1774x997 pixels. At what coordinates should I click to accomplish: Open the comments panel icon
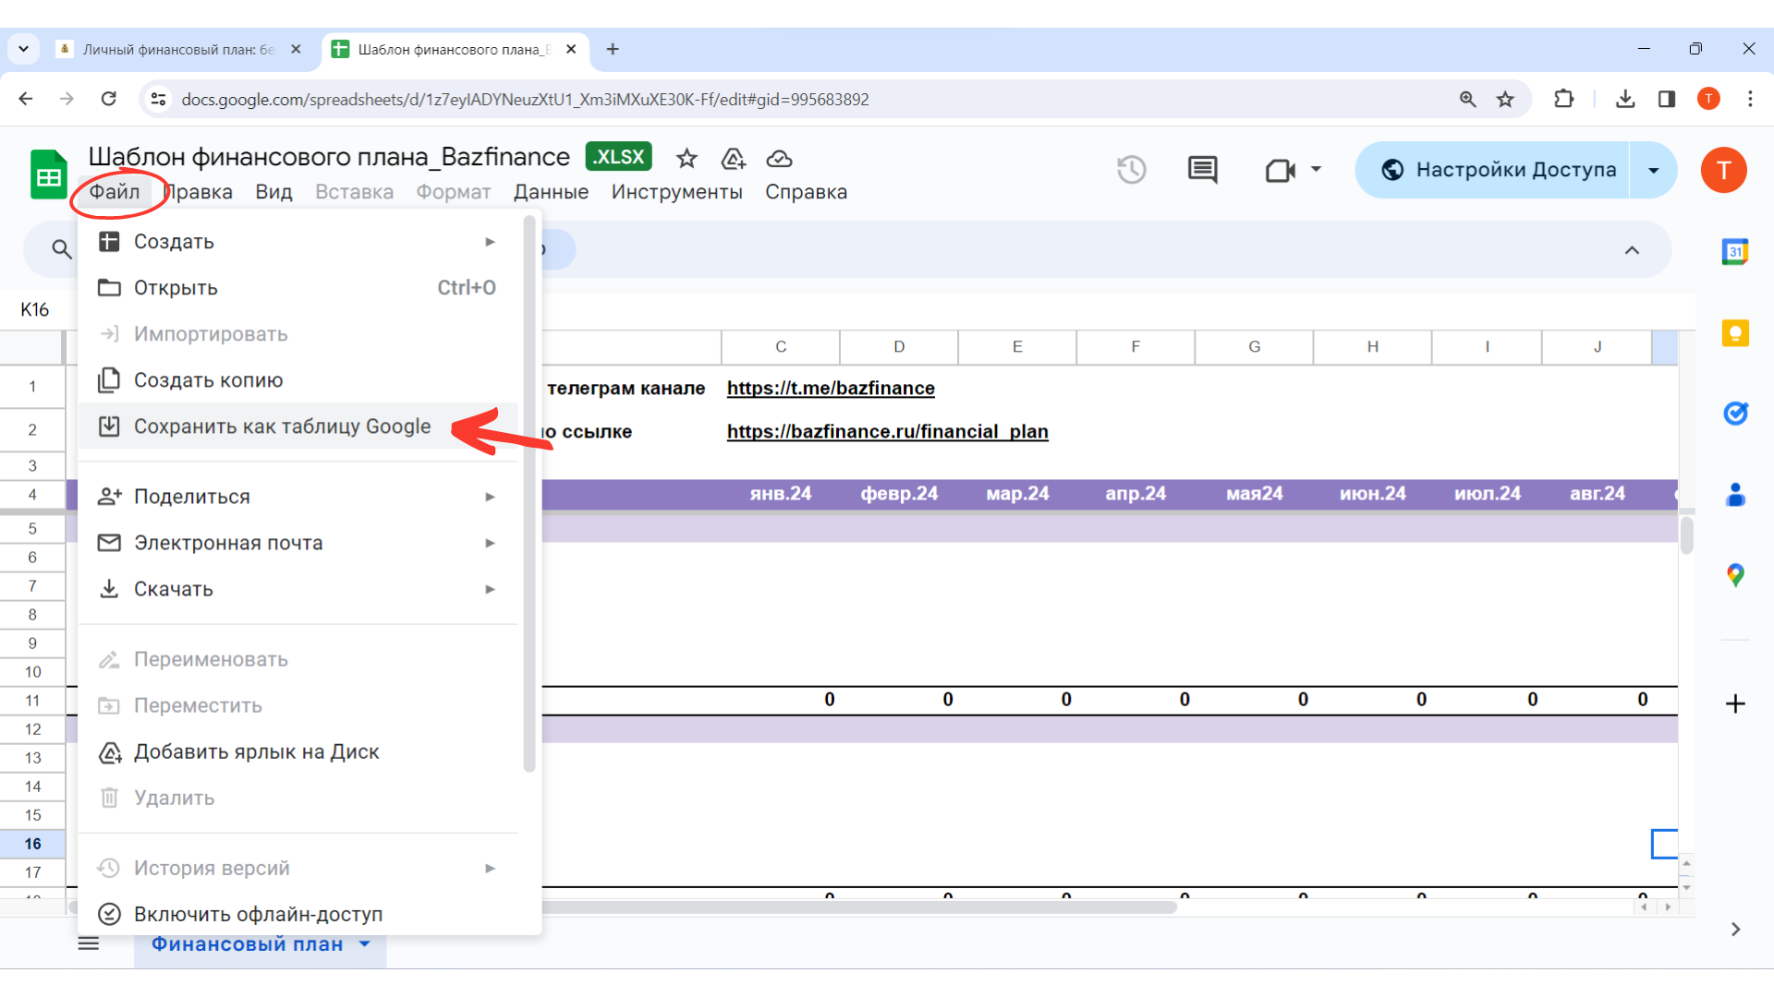(x=1202, y=170)
